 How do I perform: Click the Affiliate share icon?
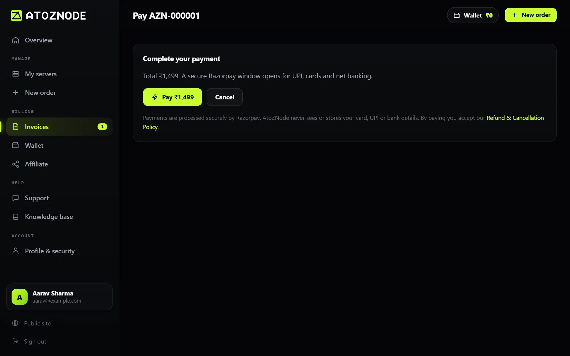pyautogui.click(x=15, y=164)
